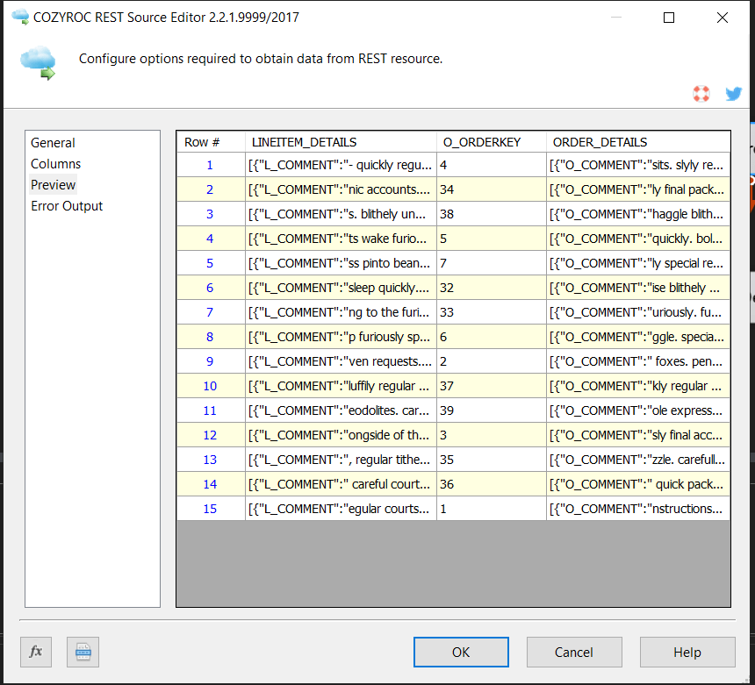Select row number 1 header

click(x=211, y=165)
